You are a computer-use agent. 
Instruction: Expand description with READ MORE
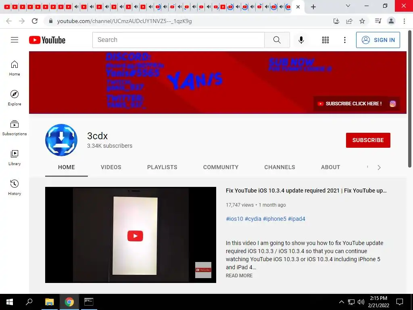(239, 275)
